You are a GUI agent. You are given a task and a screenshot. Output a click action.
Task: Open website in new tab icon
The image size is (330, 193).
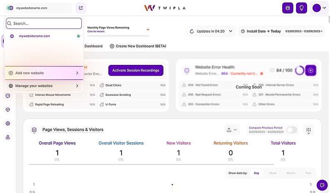[x=81, y=8]
